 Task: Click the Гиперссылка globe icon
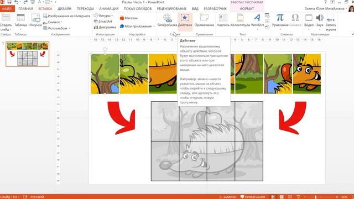(x=167, y=18)
